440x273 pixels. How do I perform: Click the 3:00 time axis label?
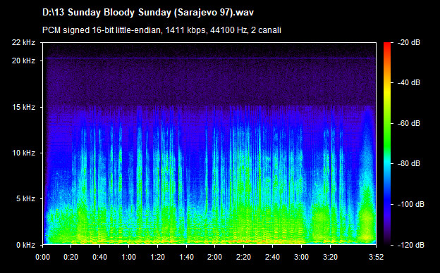[x=301, y=257]
